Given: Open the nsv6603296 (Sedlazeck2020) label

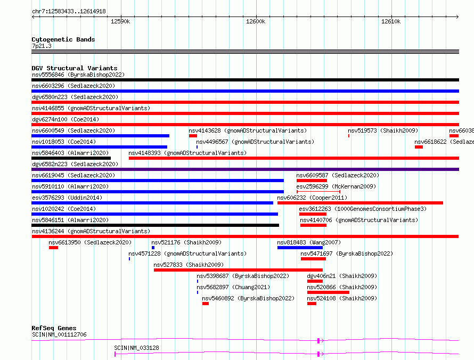Looking at the screenshot, I should (x=73, y=86).
